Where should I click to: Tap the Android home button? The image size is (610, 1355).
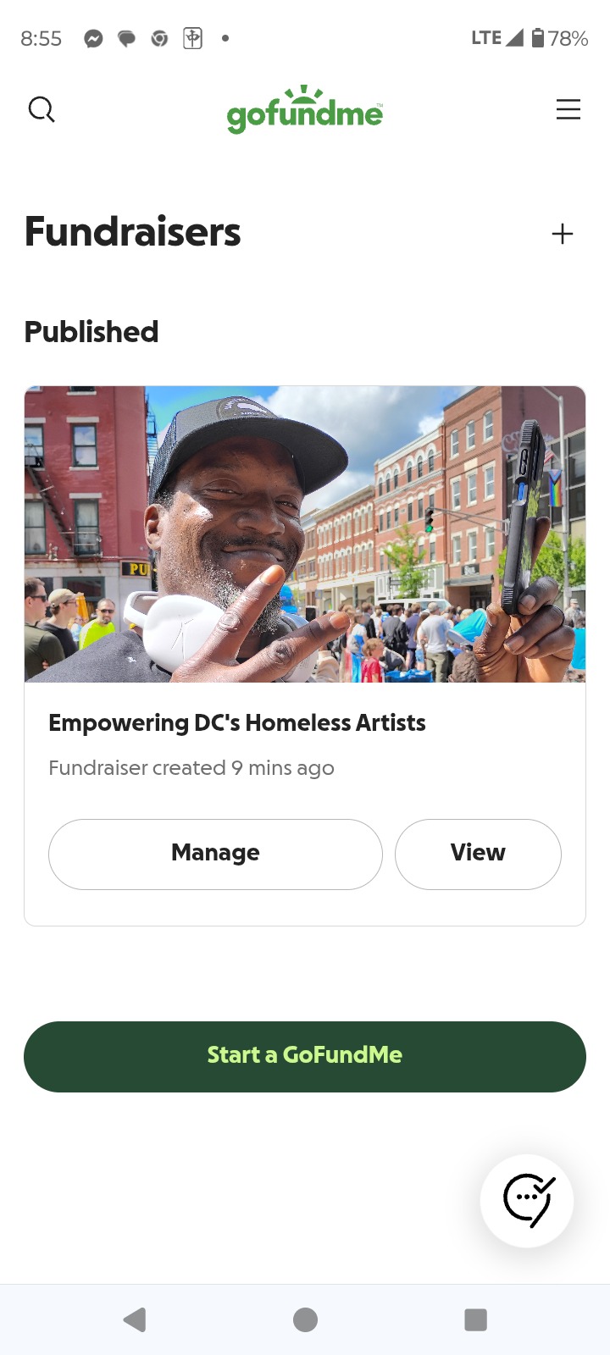tap(305, 1319)
